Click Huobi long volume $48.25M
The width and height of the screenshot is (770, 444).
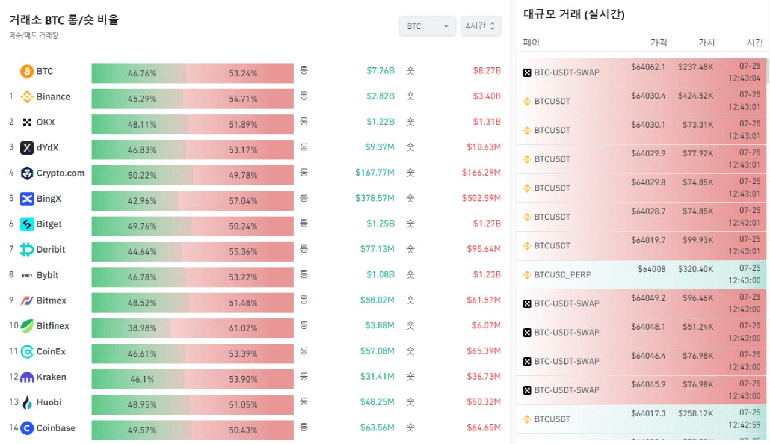coord(377,402)
